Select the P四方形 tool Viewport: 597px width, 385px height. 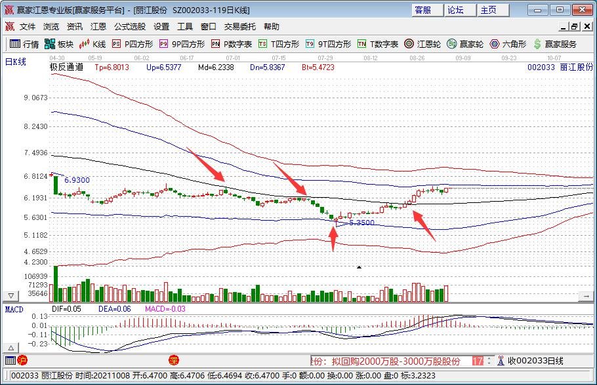point(132,45)
